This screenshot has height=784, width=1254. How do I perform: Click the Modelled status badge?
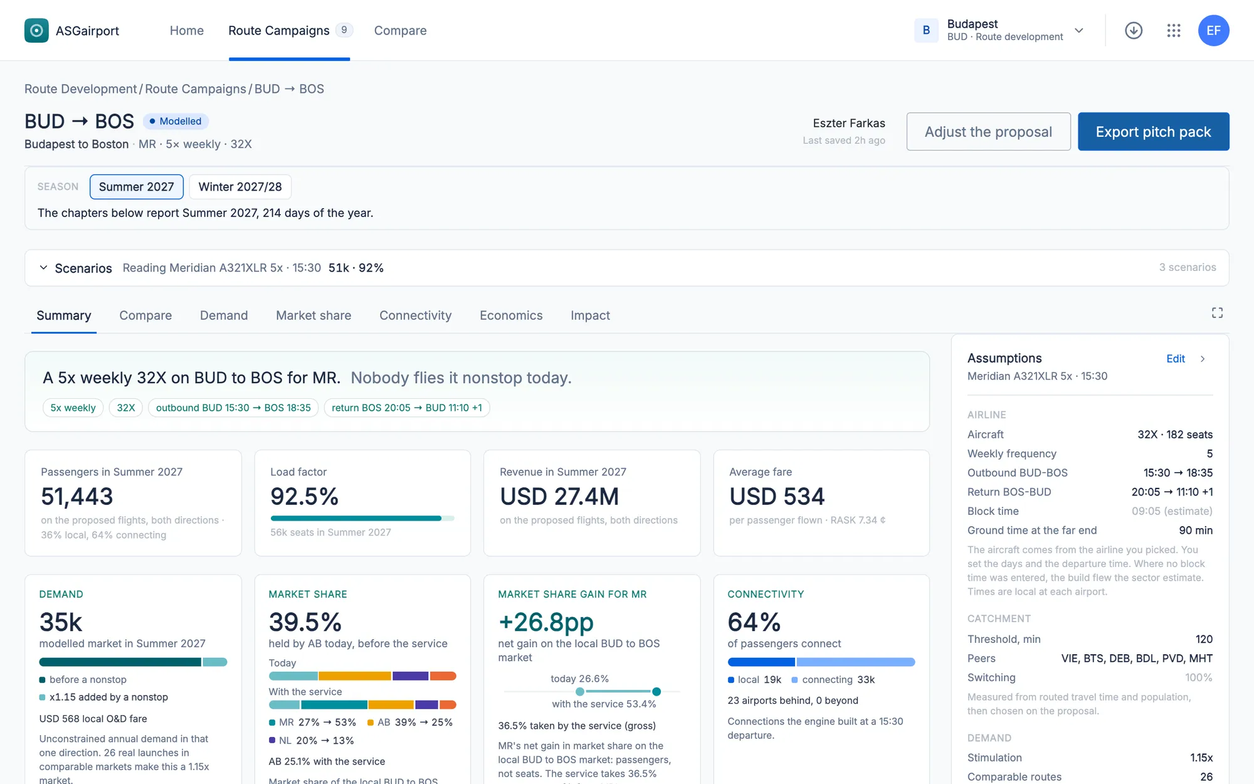click(176, 121)
